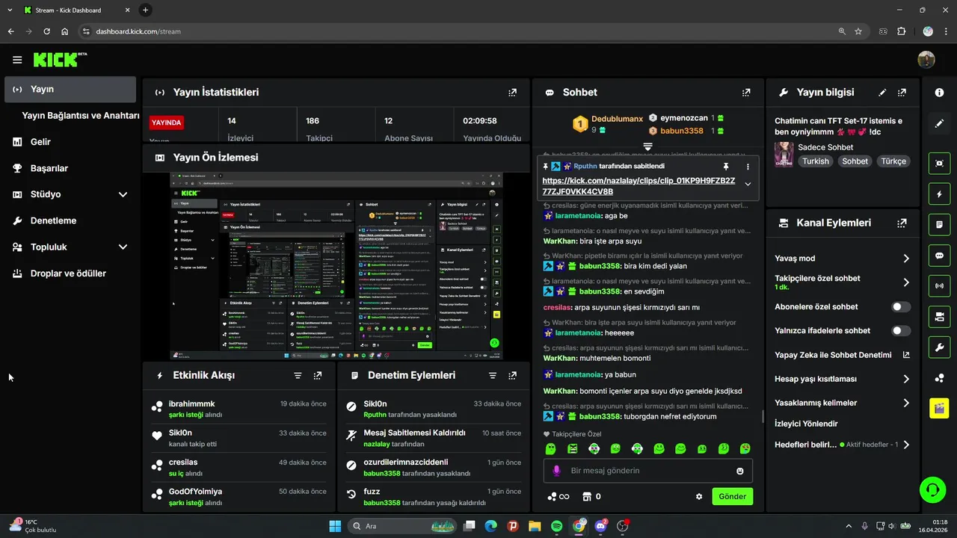
Task: Collapse the pinned message with chevron
Action: 748,185
